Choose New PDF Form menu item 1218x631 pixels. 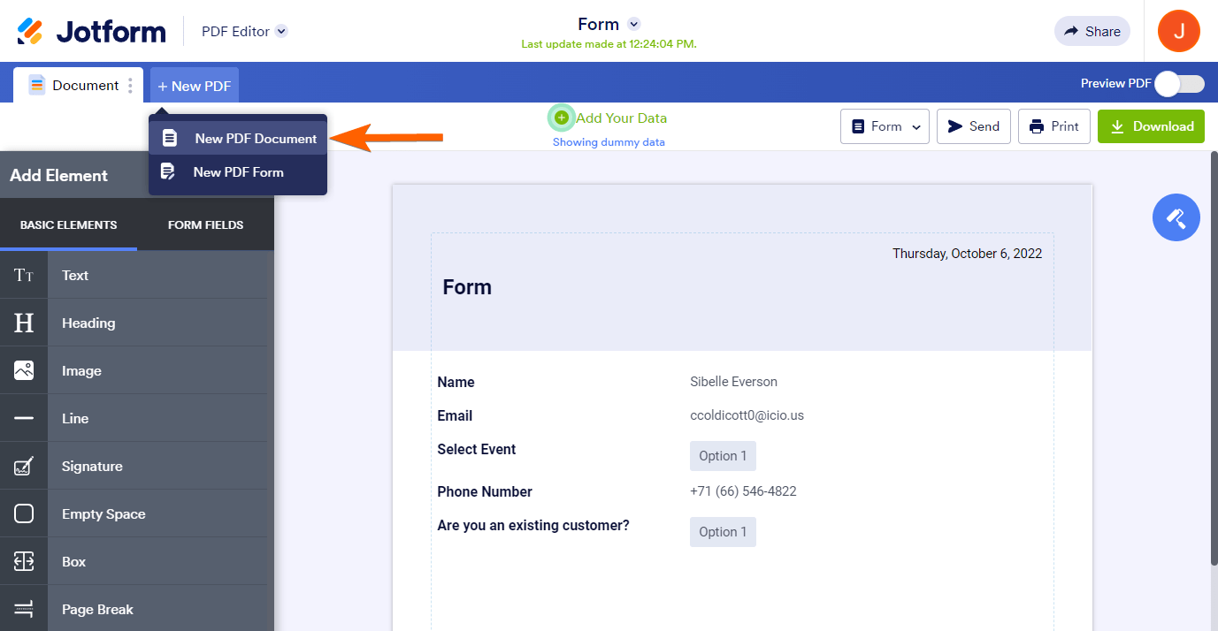pos(239,172)
